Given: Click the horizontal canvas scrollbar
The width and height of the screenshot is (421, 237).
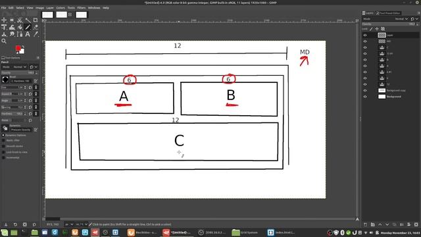Looking at the screenshot, I should 201,219.
